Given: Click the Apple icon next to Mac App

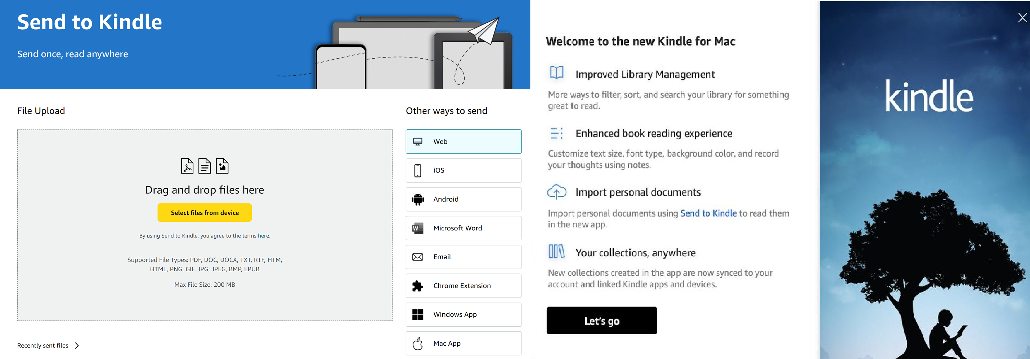Looking at the screenshot, I should coord(418,343).
